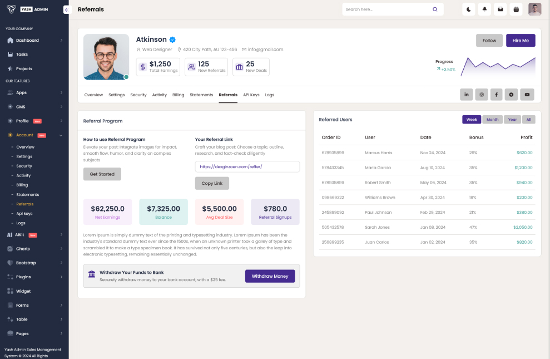Click the Projects icon in sidebar

click(10, 68)
